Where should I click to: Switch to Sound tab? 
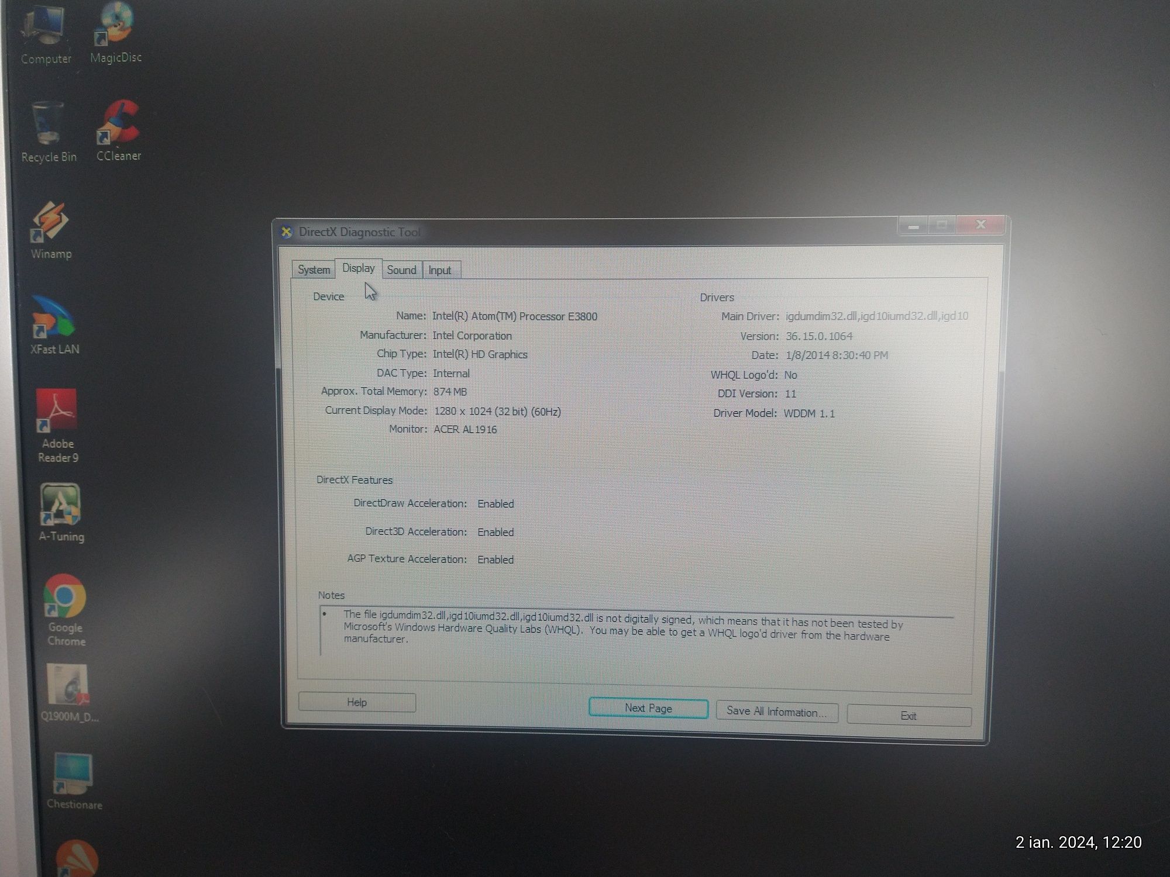[x=402, y=269]
